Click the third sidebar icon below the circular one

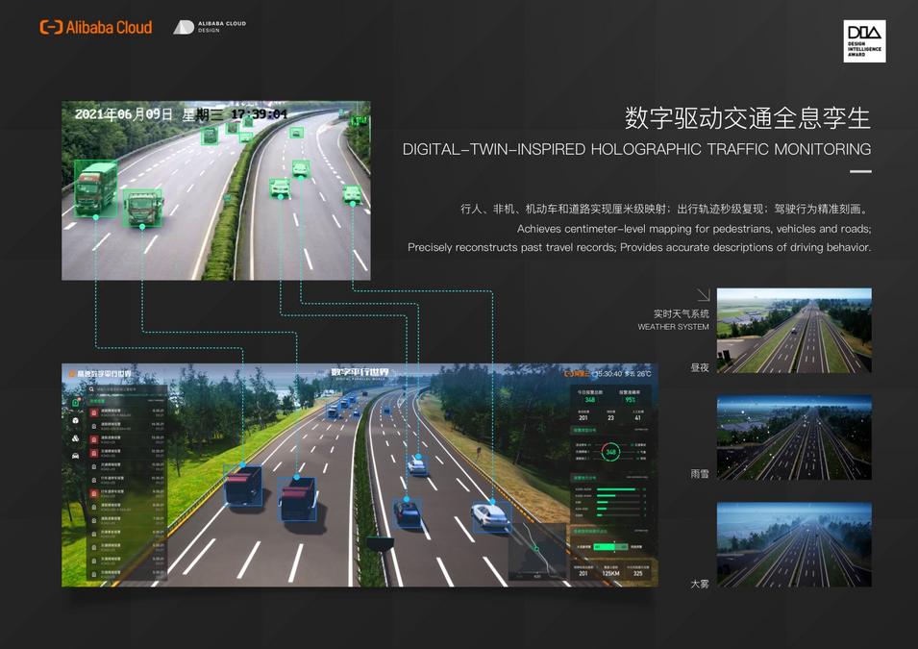75,438
